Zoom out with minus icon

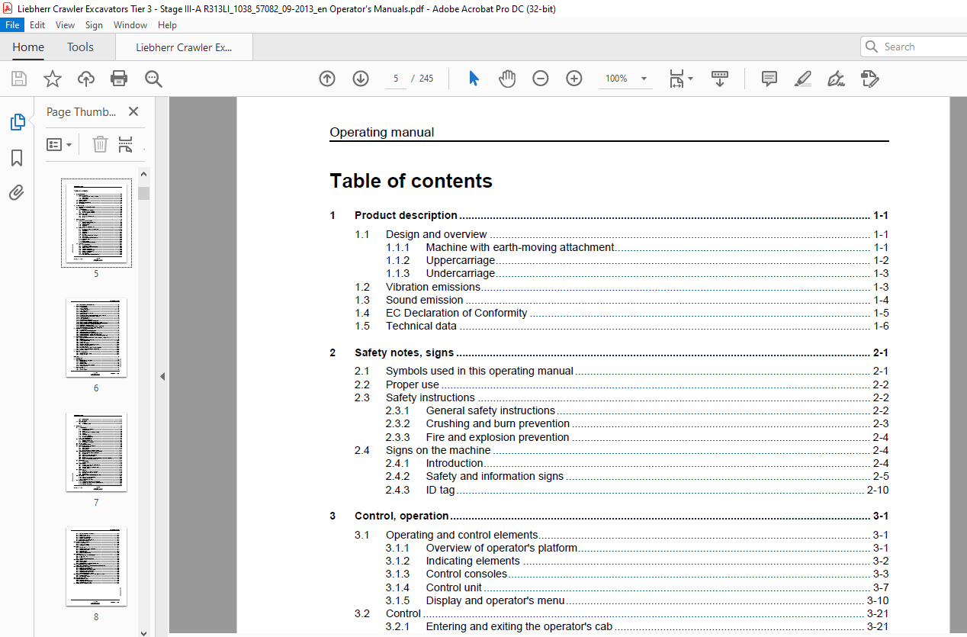point(541,79)
